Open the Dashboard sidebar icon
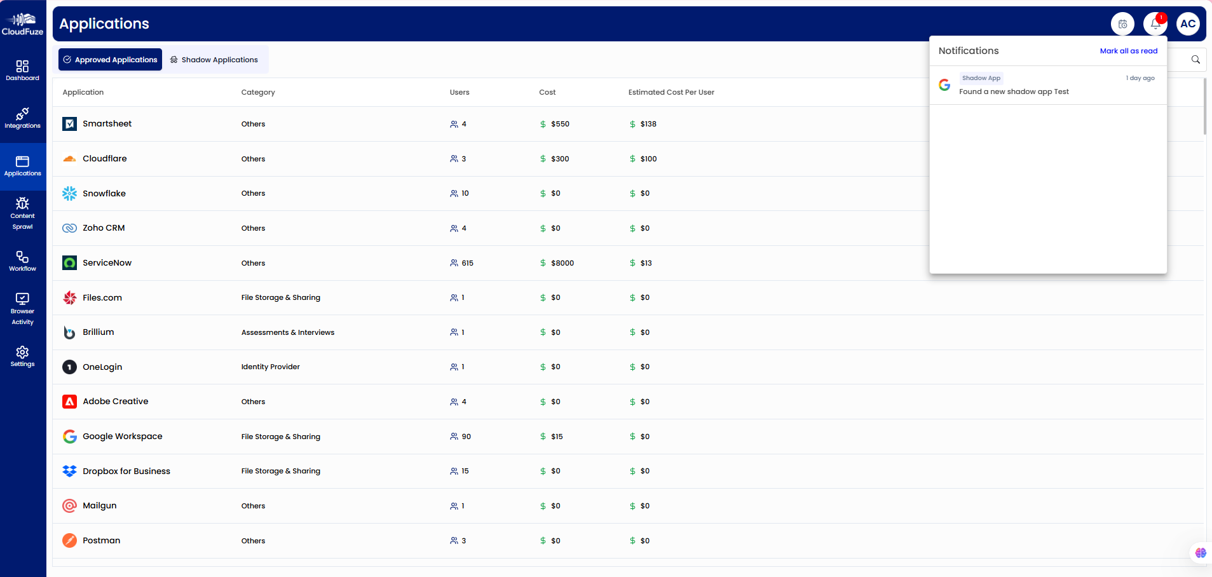Image resolution: width=1212 pixels, height=577 pixels. click(22, 70)
